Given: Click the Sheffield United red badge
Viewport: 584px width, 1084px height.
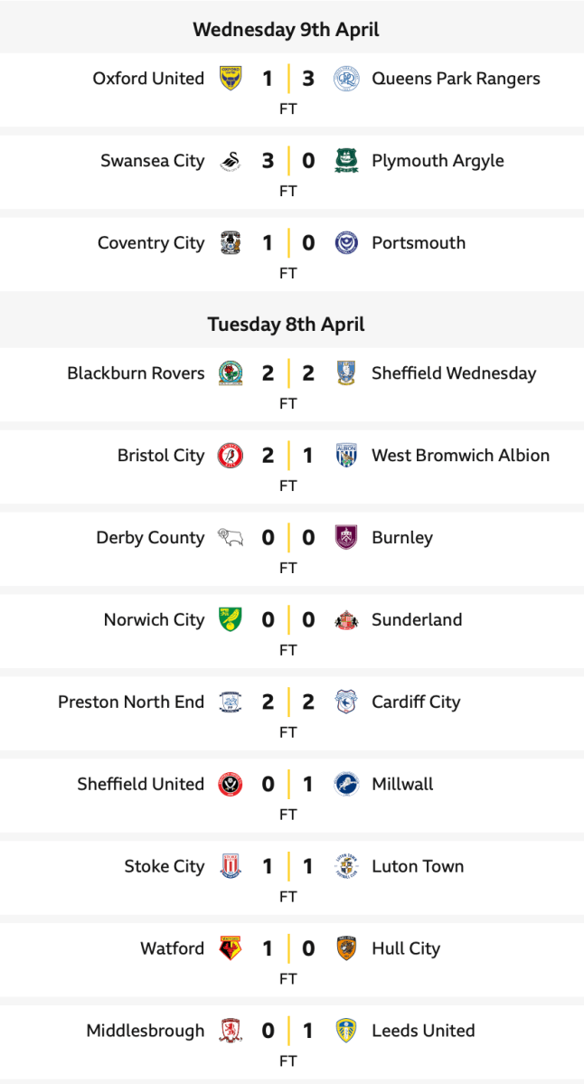Looking at the screenshot, I should pyautogui.click(x=231, y=785).
